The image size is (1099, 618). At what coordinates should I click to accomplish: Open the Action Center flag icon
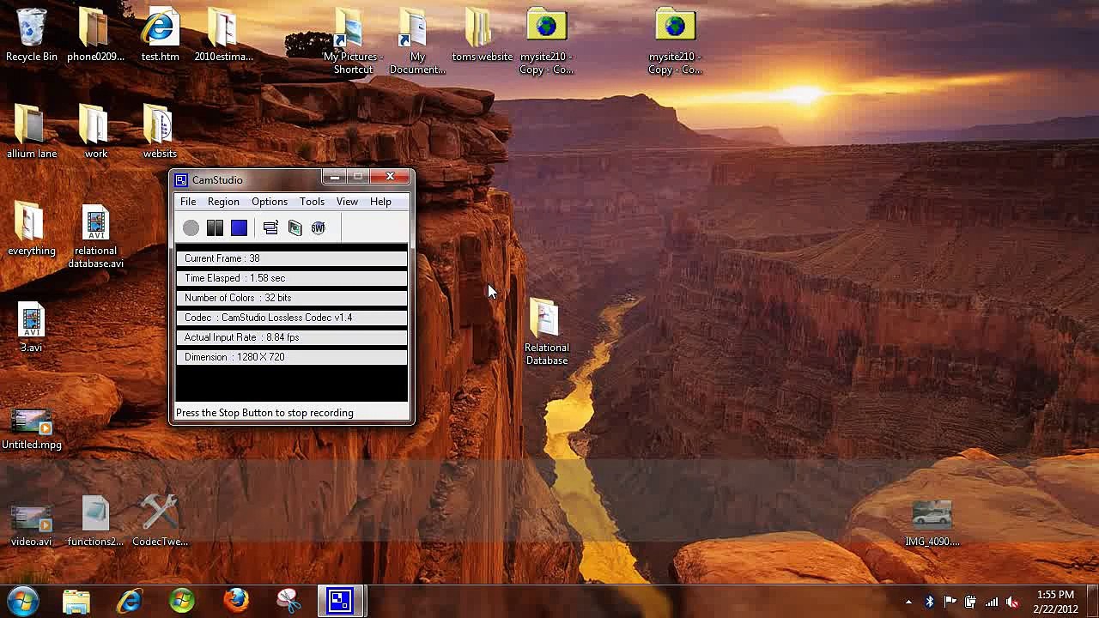[x=950, y=603]
